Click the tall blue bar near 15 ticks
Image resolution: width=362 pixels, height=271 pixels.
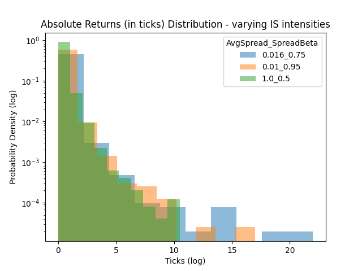(223, 224)
